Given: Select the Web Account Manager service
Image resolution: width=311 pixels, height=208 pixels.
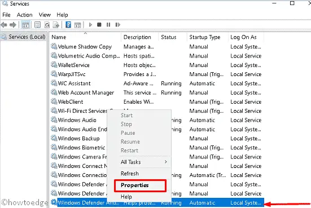Looking at the screenshot, I should 86,92.
